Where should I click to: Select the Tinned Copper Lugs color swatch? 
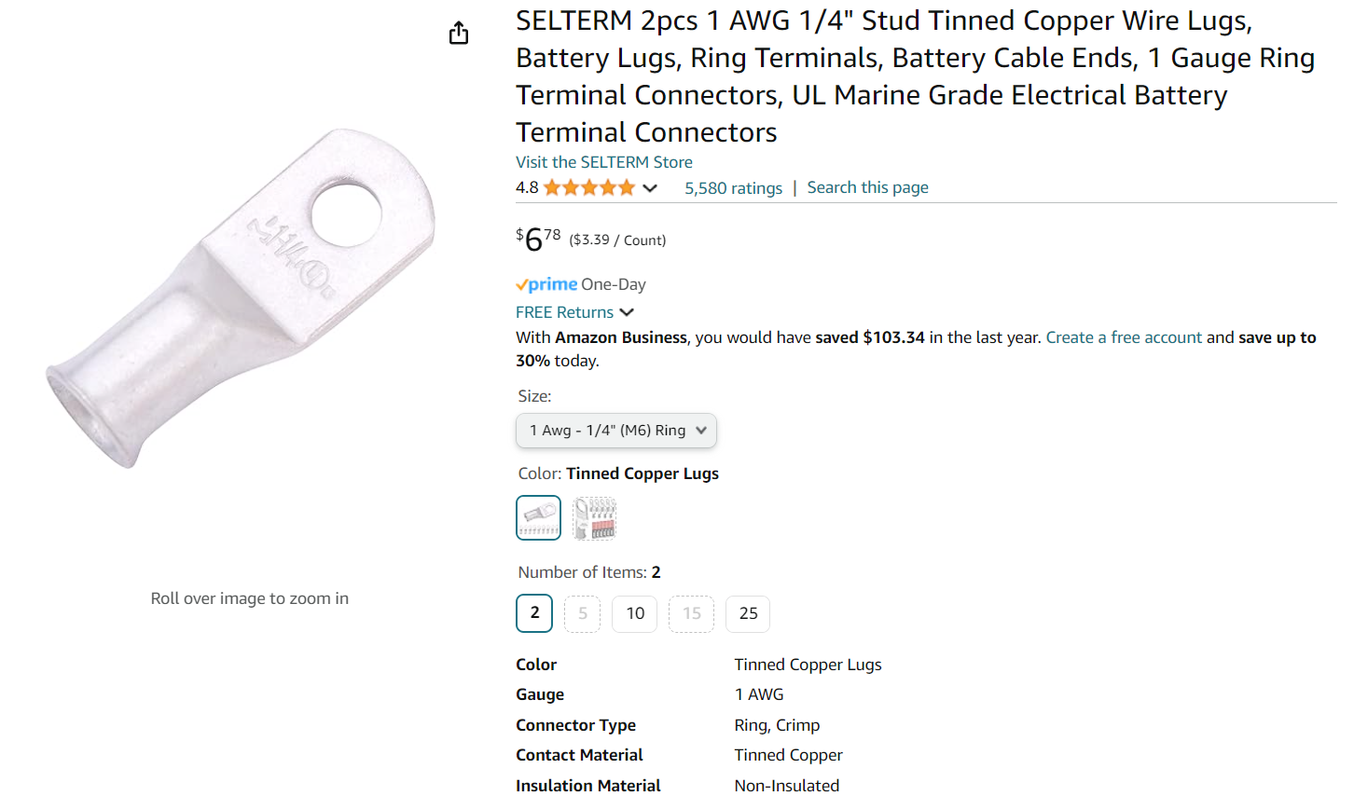coord(539,518)
